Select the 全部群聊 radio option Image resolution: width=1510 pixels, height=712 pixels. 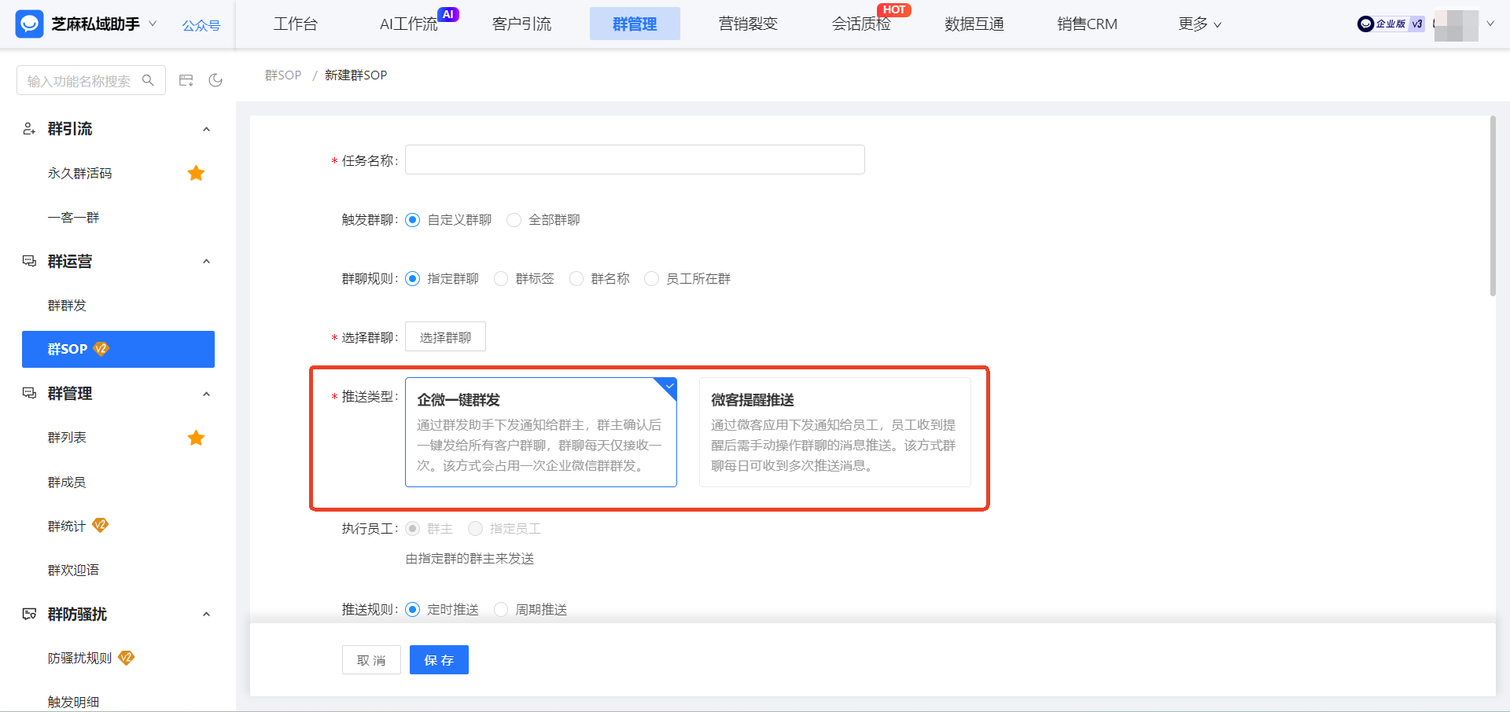[514, 220]
